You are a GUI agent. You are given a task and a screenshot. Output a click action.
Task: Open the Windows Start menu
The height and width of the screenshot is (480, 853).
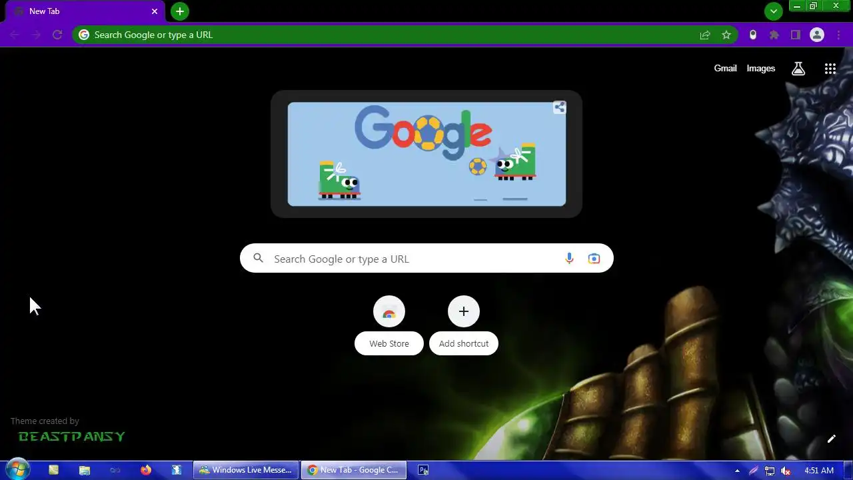pyautogui.click(x=17, y=469)
